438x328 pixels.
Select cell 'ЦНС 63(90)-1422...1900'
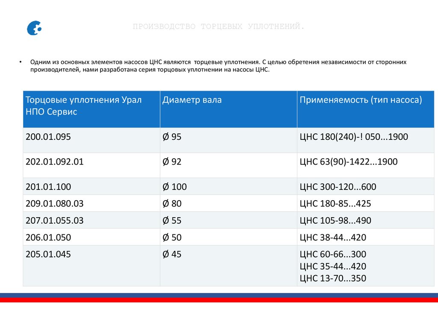coord(366,165)
